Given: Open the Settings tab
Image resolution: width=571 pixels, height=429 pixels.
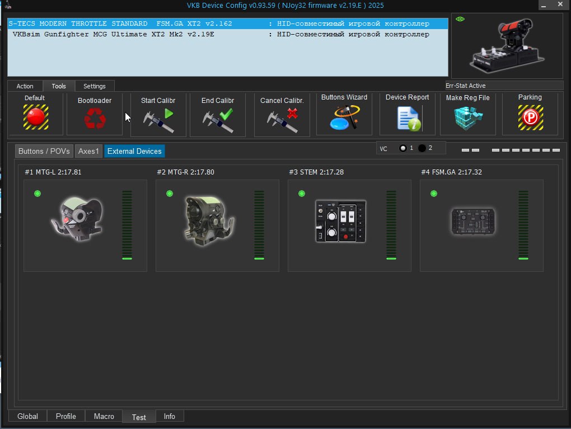Looking at the screenshot, I should coord(94,86).
